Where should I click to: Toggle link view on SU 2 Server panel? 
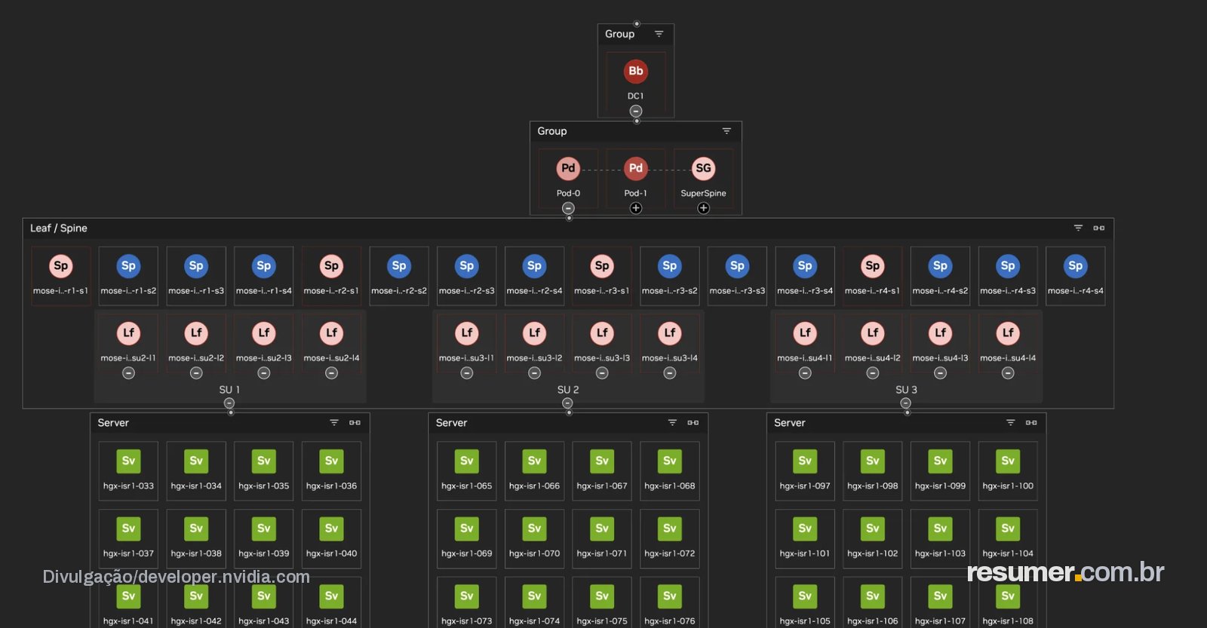pyautogui.click(x=693, y=423)
